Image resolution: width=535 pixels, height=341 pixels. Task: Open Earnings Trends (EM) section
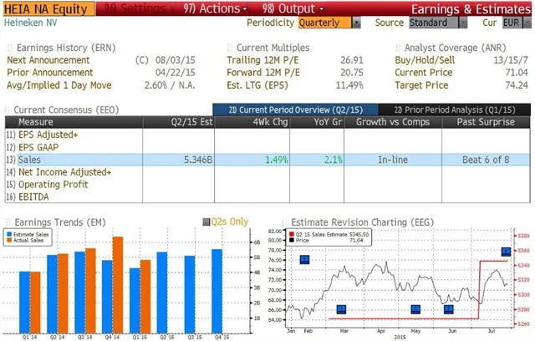55,222
